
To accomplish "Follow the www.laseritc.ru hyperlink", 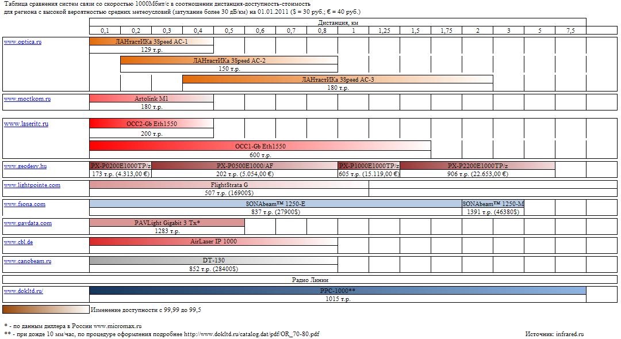I will click(x=26, y=124).
